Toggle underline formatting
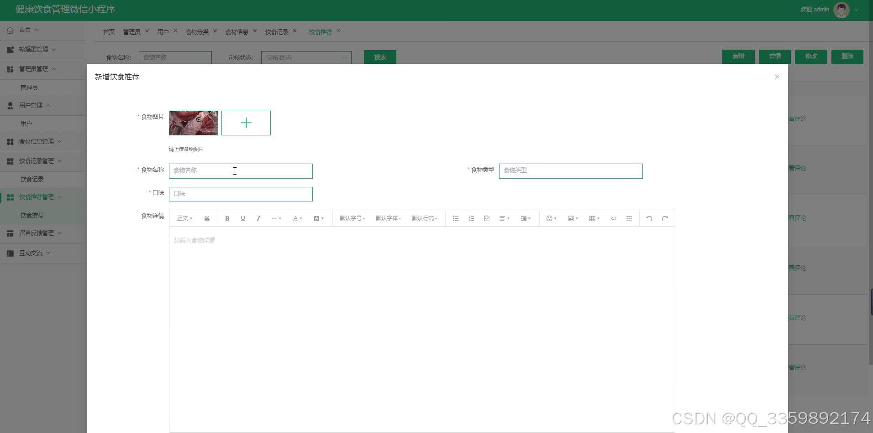The image size is (873, 433). [243, 218]
